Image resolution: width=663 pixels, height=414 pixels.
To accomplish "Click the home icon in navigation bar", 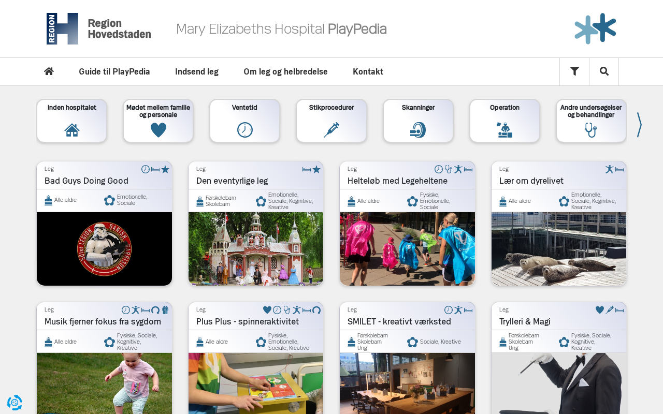I will pyautogui.click(x=49, y=71).
